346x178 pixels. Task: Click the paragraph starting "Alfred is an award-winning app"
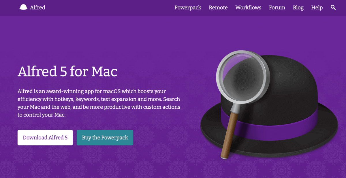pos(99,103)
